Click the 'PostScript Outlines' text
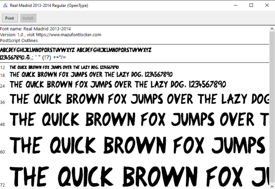275x189 pixels. 19,40
